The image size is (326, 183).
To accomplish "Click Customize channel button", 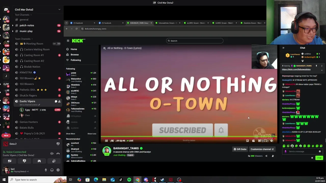I will coord(262,149).
